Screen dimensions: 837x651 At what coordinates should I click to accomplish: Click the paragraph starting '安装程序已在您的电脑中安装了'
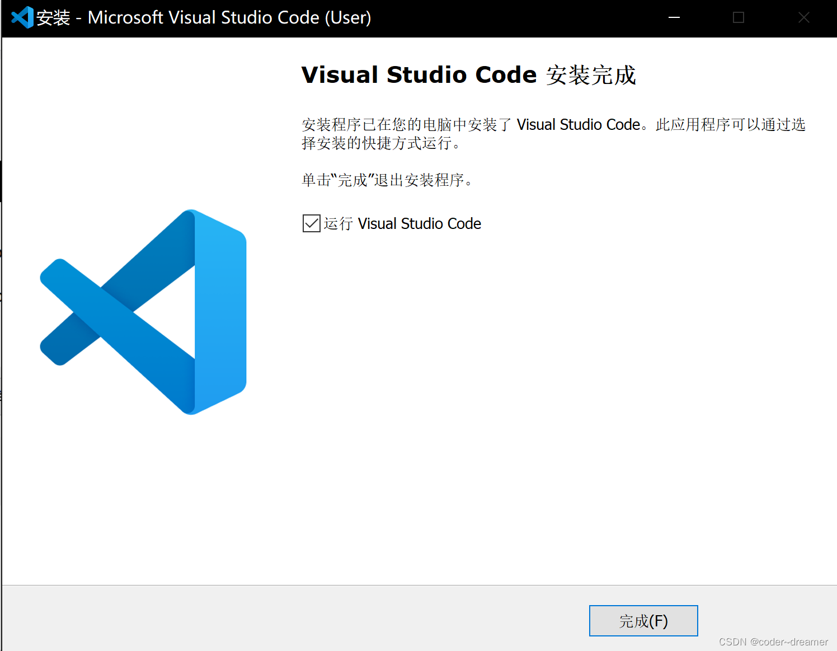[x=553, y=134]
